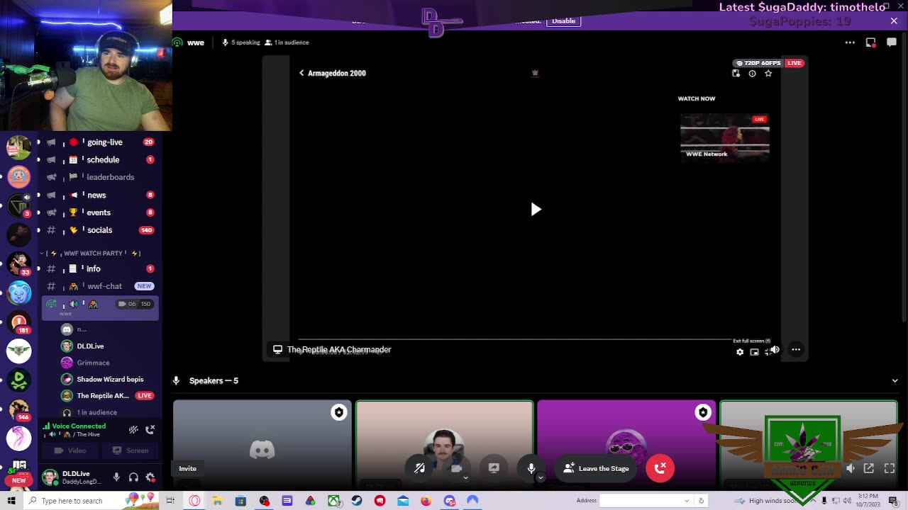Viewport: 908px width, 510px height.
Task: Open Task View on the taskbar
Action: pyautogui.click(x=170, y=501)
